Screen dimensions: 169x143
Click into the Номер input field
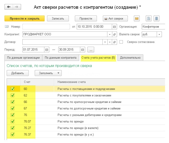click(x=46, y=27)
